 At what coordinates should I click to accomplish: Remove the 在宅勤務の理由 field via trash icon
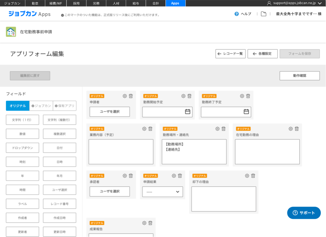(297, 129)
